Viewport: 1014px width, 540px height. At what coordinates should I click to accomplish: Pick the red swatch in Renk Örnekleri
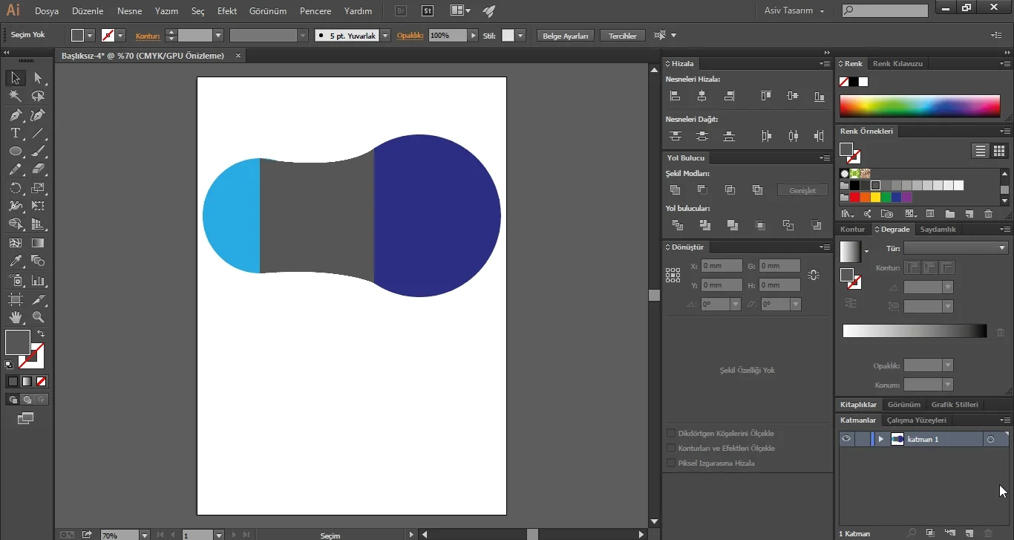pos(854,197)
